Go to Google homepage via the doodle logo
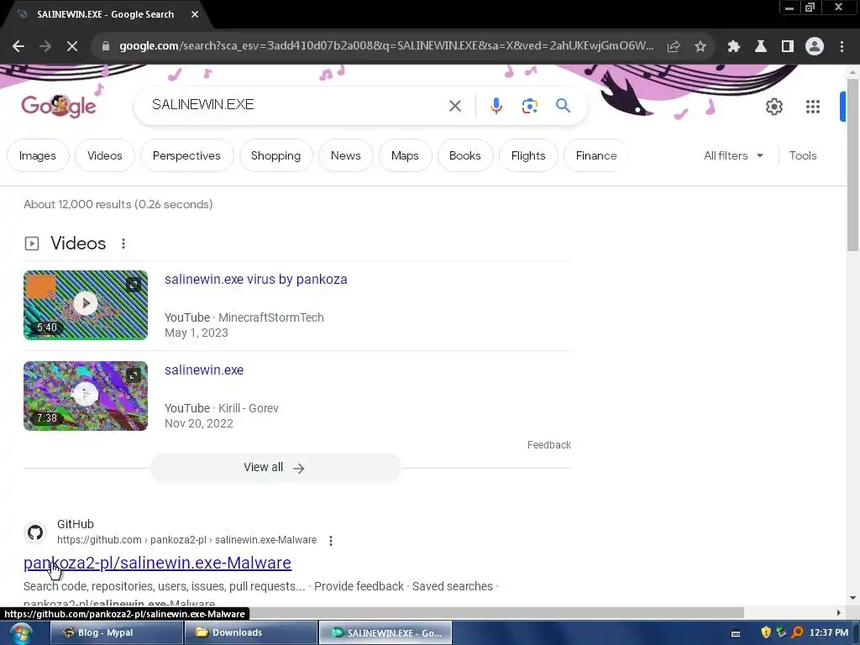Screen dimensions: 860x645 tap(59, 105)
